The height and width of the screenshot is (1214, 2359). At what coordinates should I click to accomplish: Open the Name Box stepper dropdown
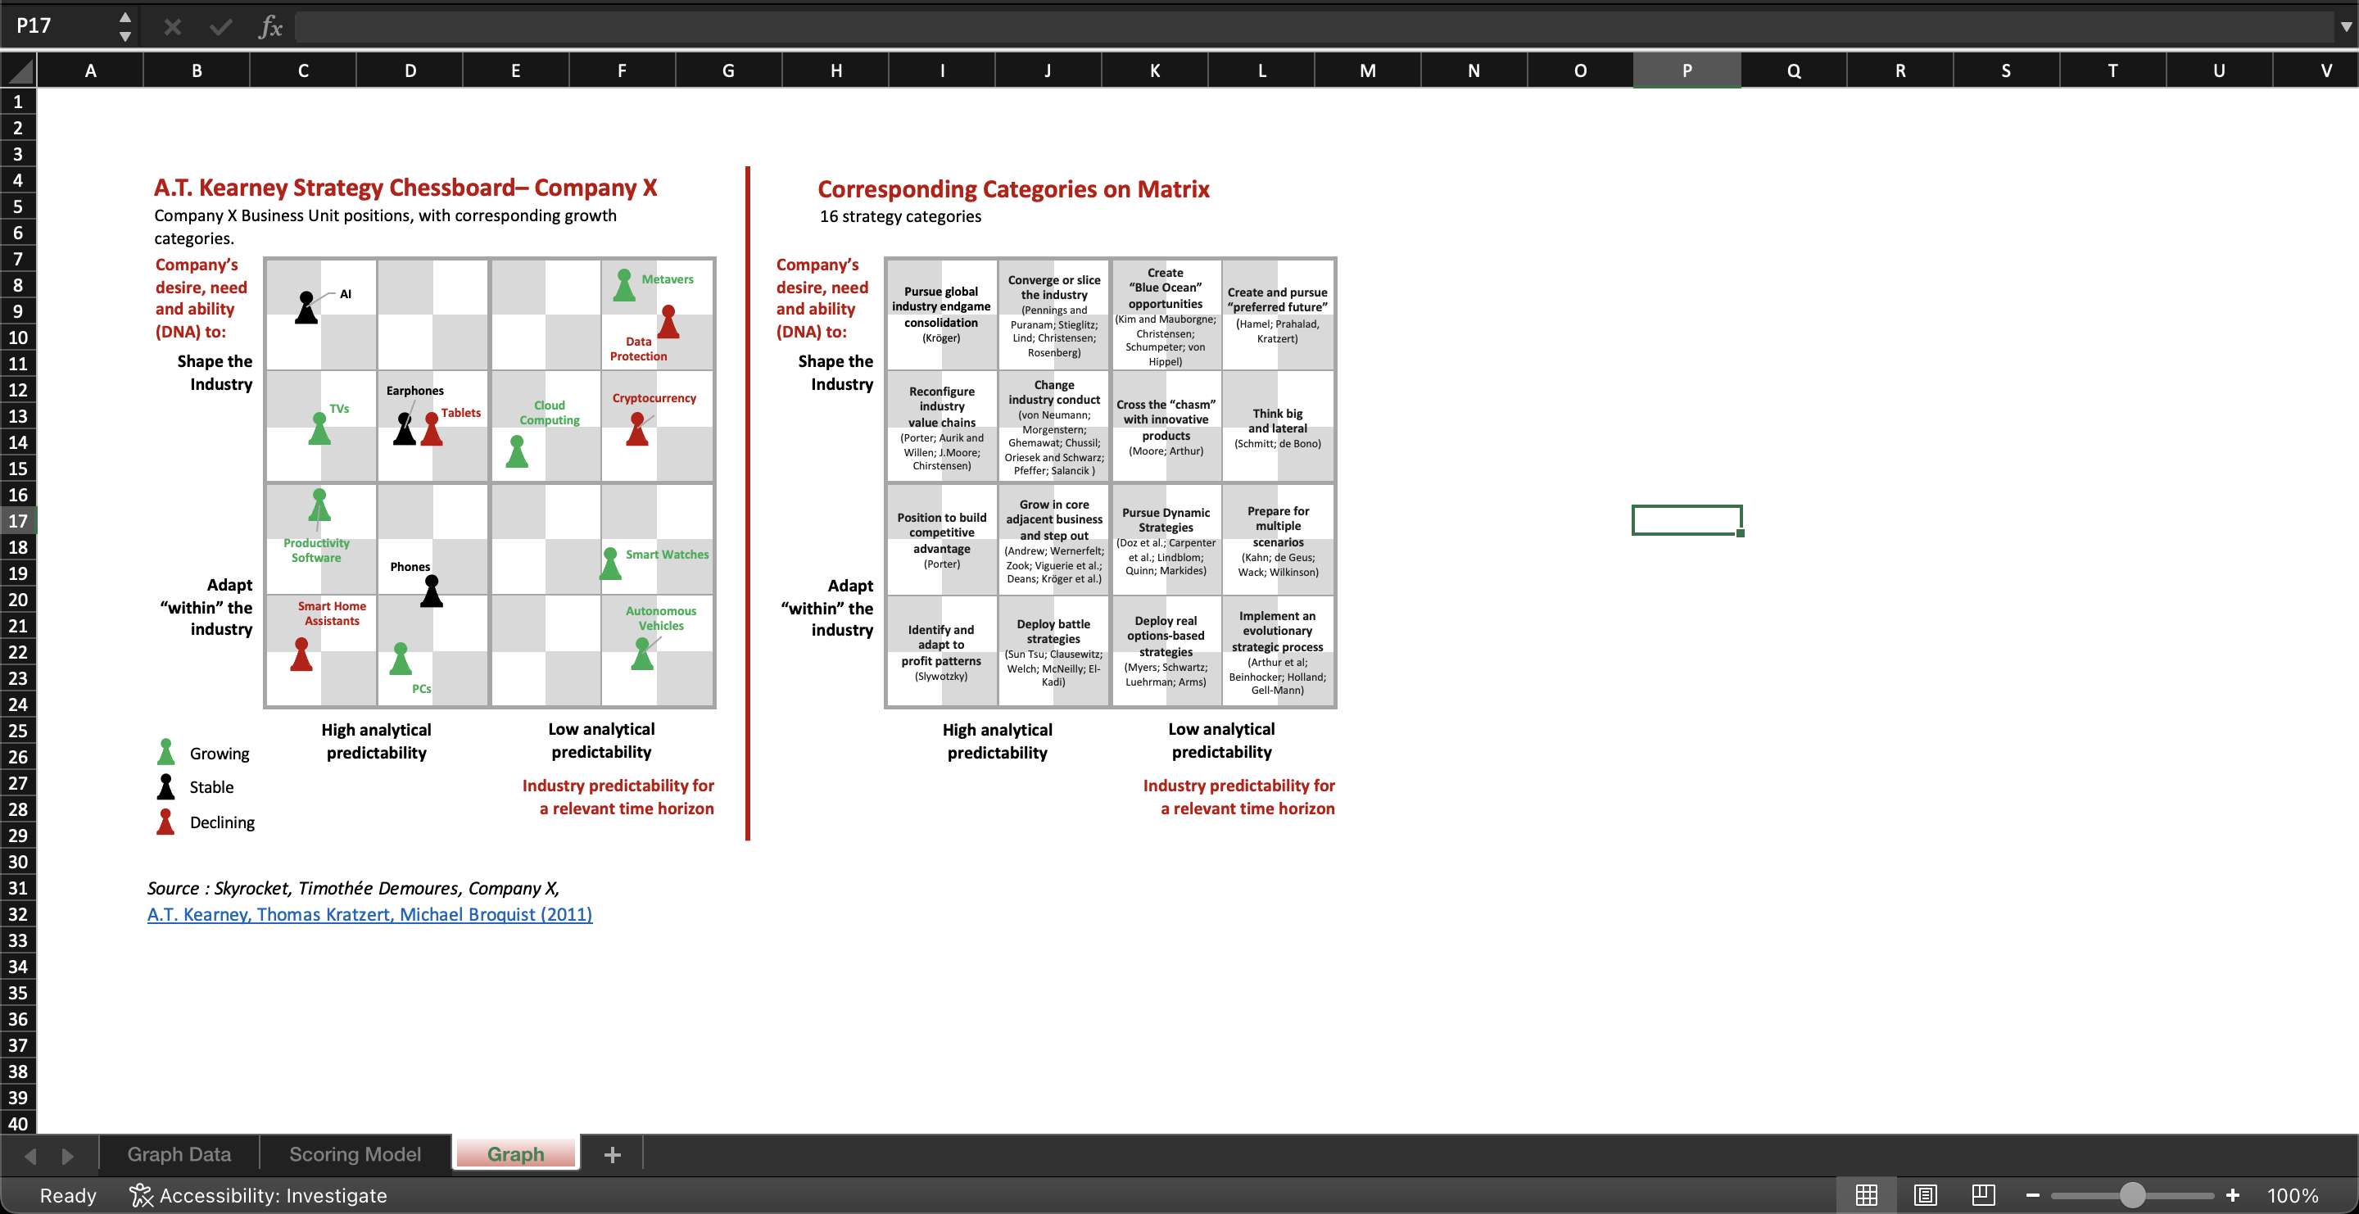point(125,26)
